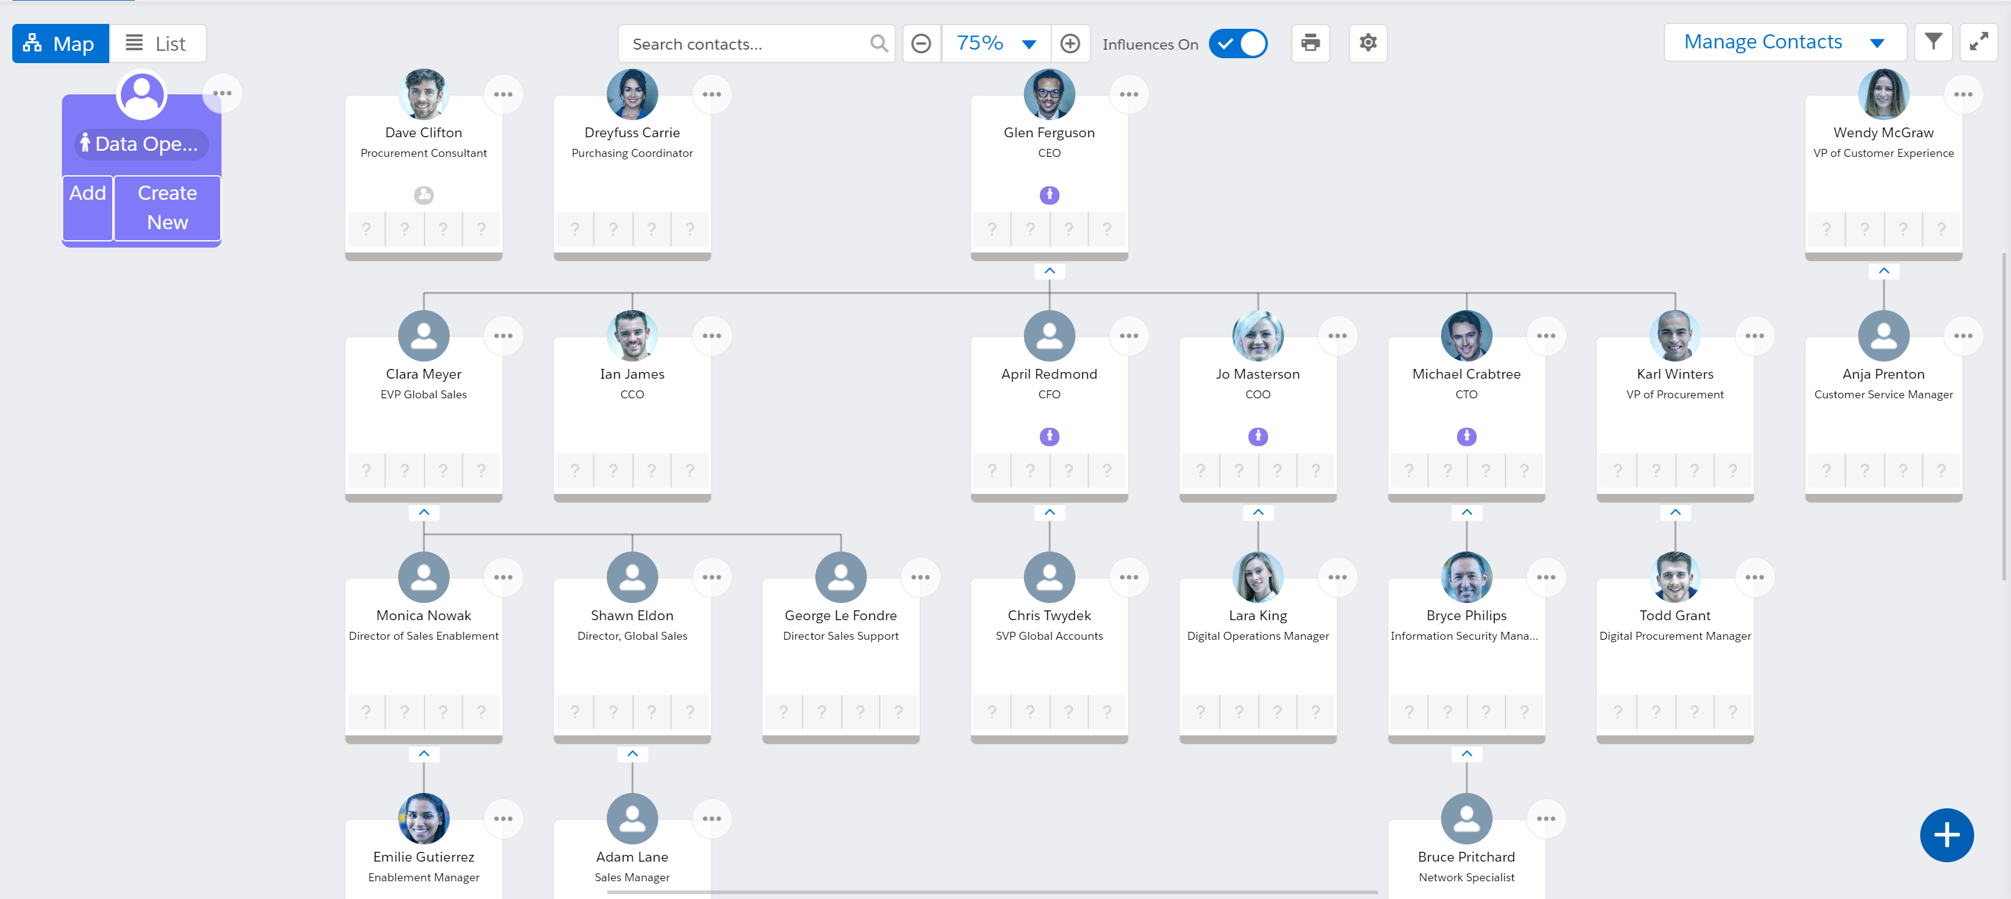This screenshot has width=2011, height=899.
Task: Open Glen Ferguson's card options menu
Action: [1128, 94]
